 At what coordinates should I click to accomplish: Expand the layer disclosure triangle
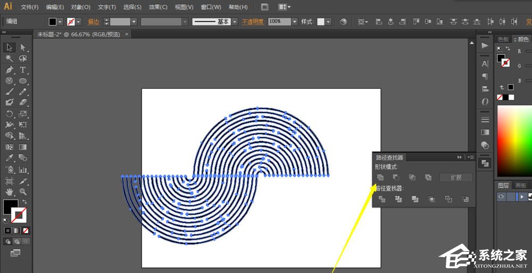tap(522, 196)
